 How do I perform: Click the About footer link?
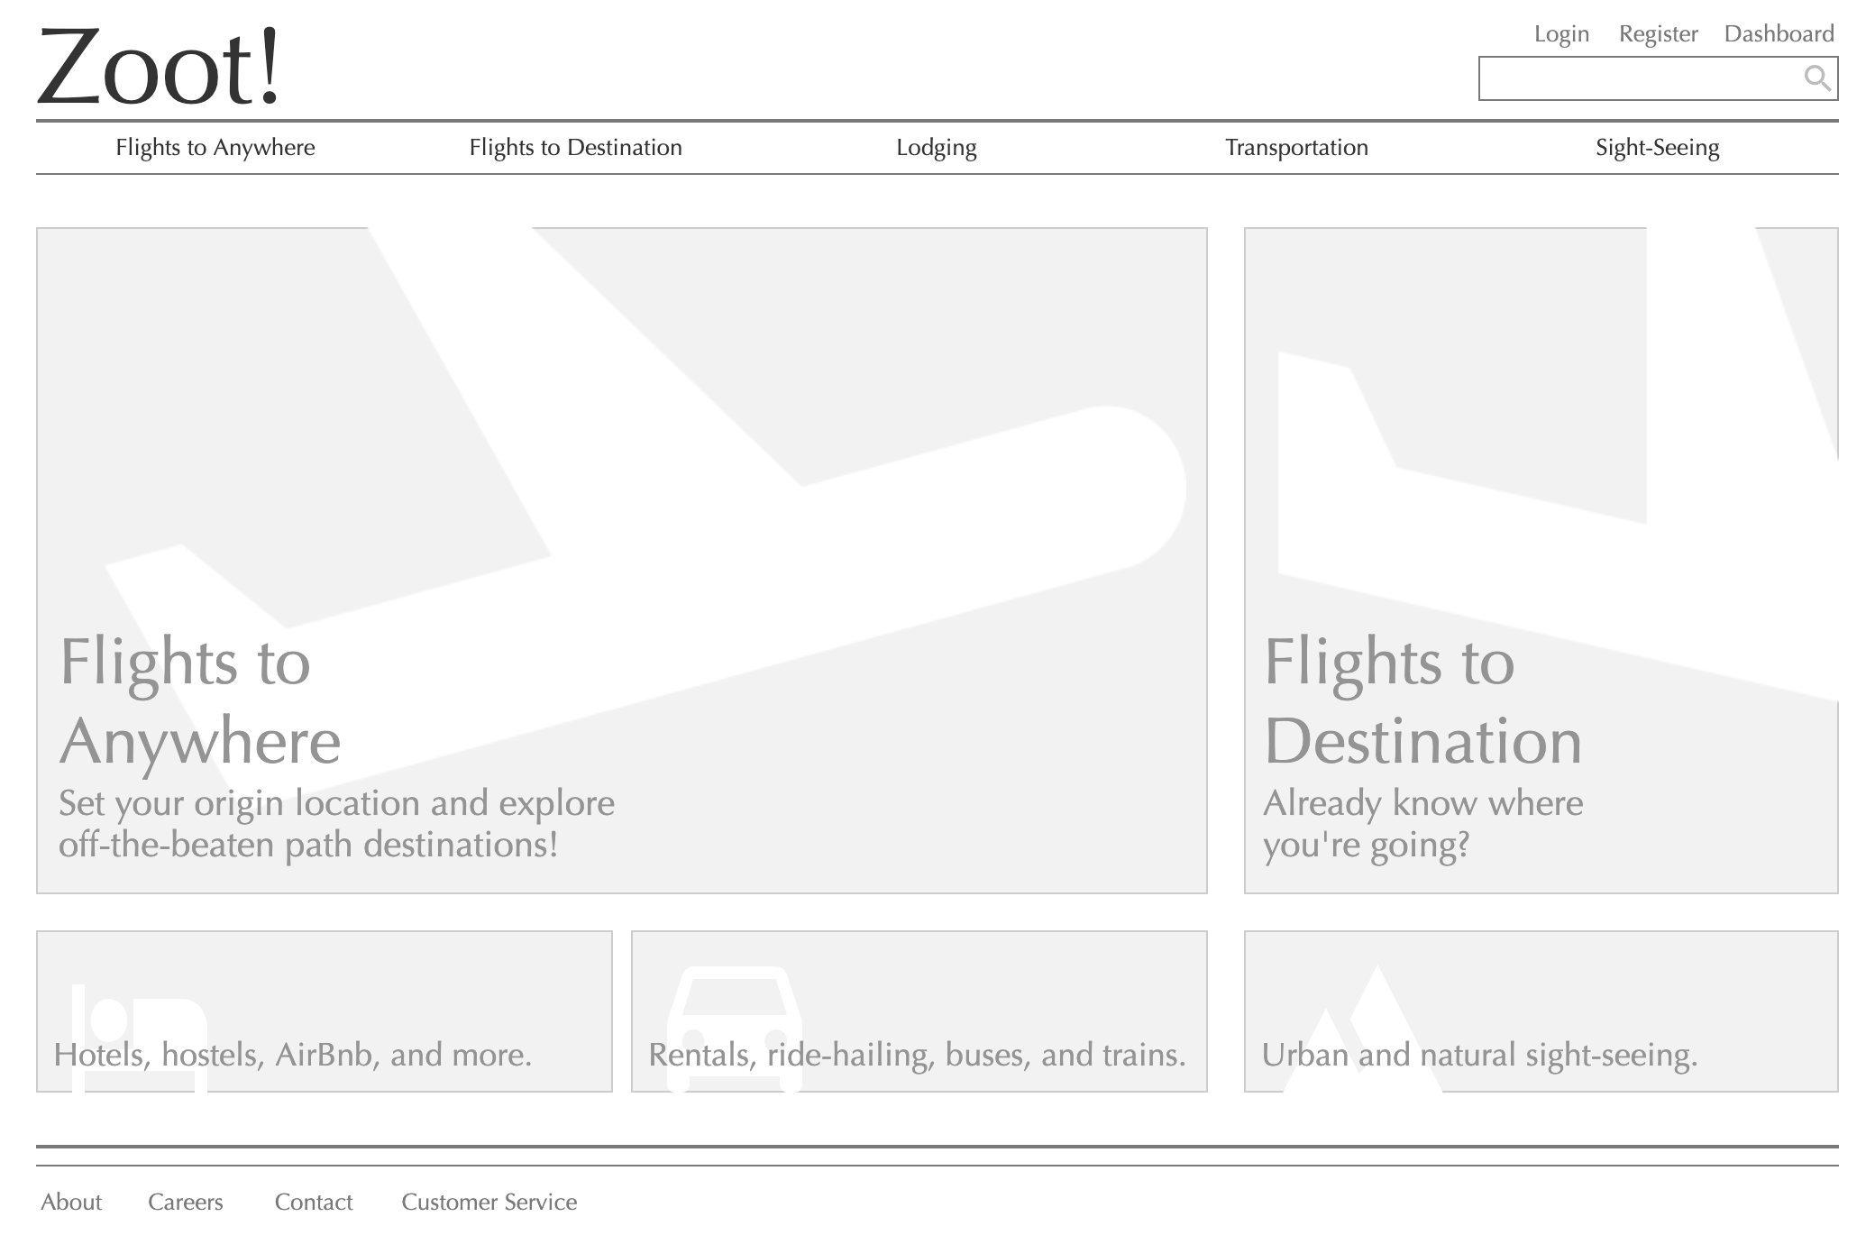point(71,1202)
